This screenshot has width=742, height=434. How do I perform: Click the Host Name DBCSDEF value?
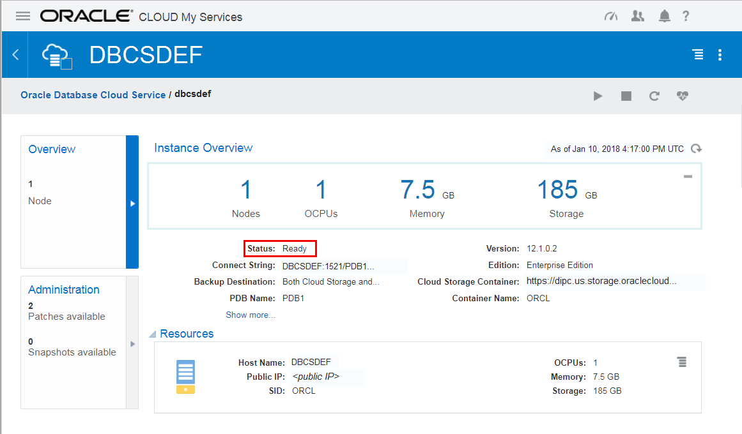coord(311,362)
